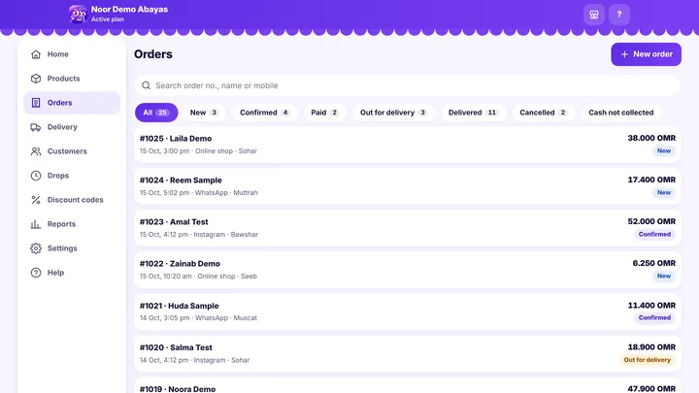Screen dimensions: 699x393
Task: Click Confirmed badge on order #1021
Action: (x=654, y=318)
